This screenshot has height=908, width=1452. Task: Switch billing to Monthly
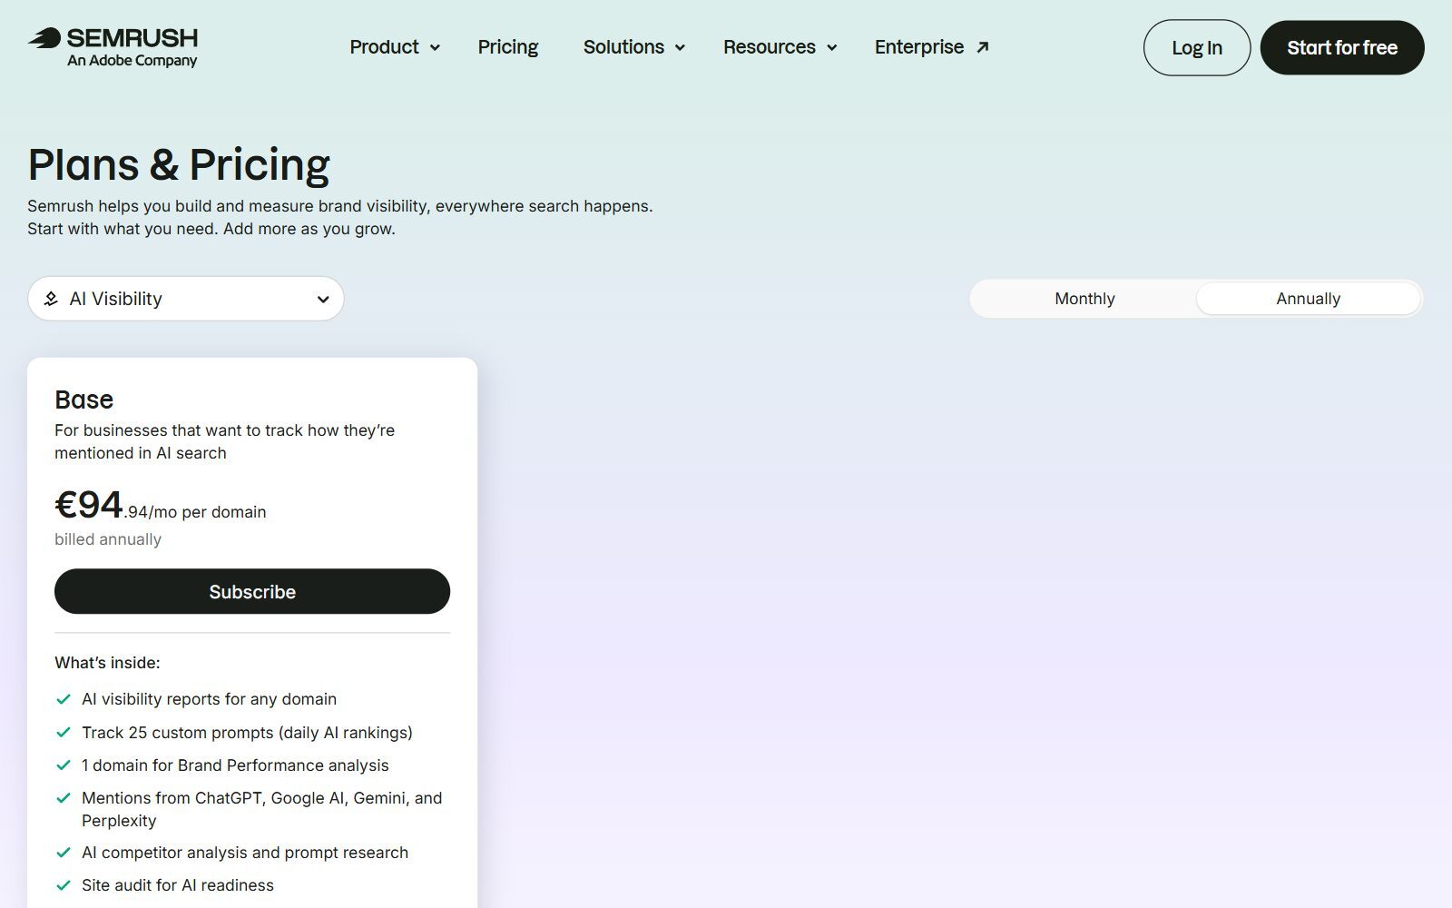pos(1084,299)
